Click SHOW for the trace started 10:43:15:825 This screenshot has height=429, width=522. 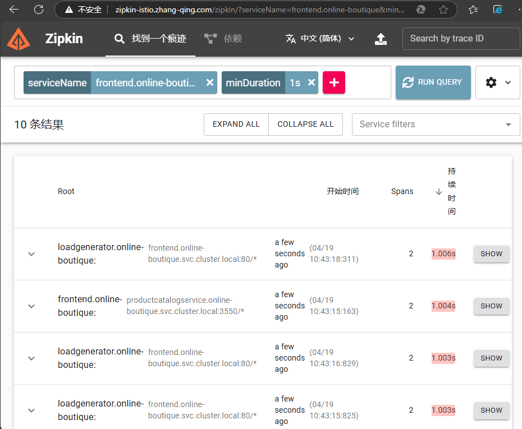tap(491, 410)
